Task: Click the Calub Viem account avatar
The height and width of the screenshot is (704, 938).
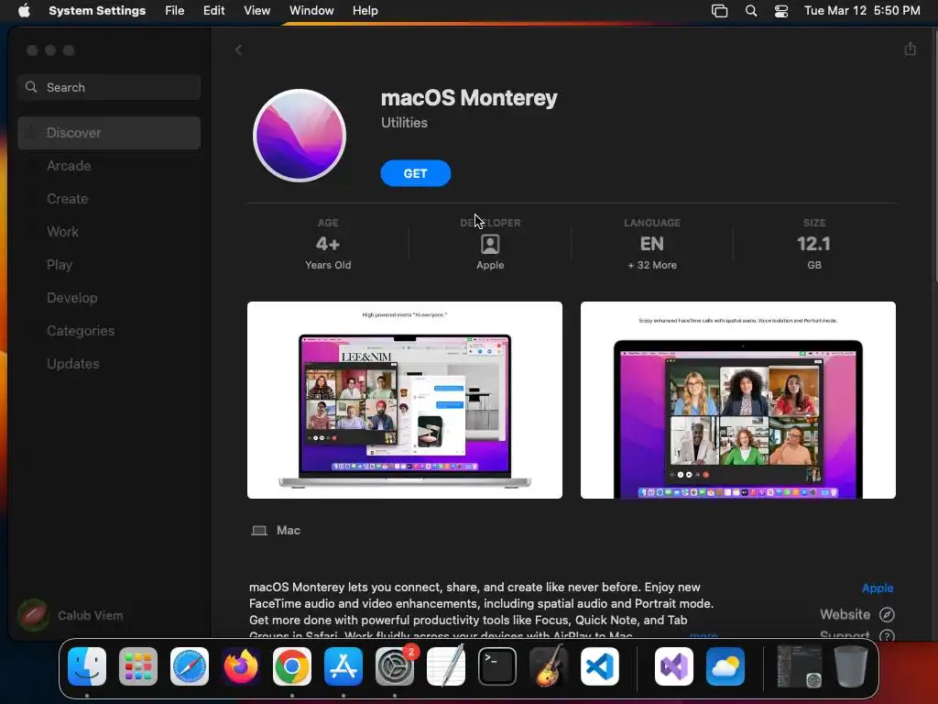Action: tap(34, 615)
